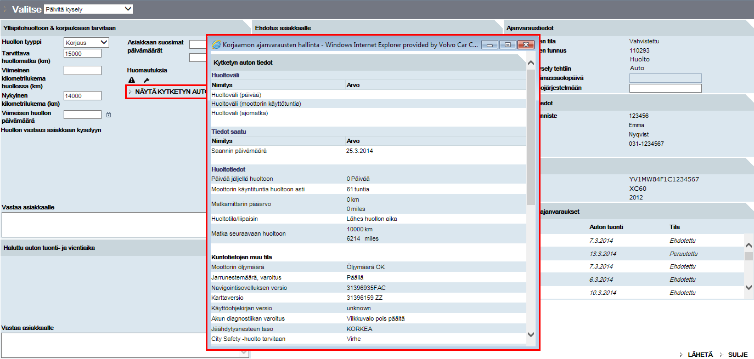Click the reservation ID 110293
754x359 pixels.
point(639,50)
